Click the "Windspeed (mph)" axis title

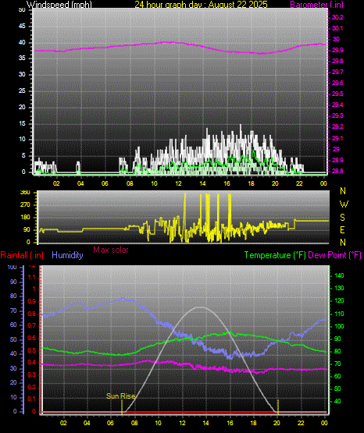pyautogui.click(x=59, y=4)
